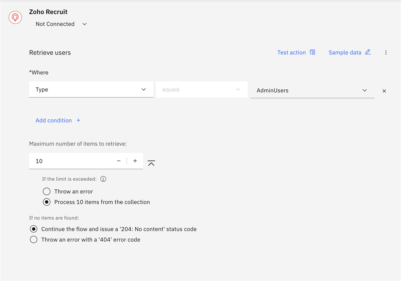Click the *Where label
The height and width of the screenshot is (281, 401).
39,73
